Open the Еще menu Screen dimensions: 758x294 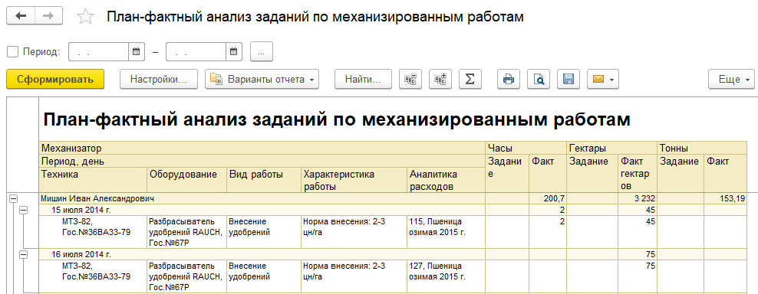(731, 79)
